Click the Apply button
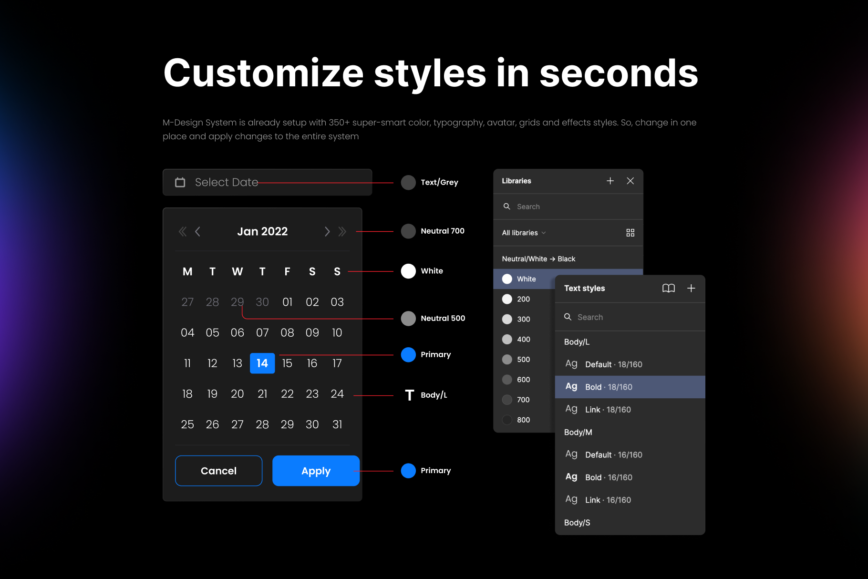 pyautogui.click(x=316, y=471)
